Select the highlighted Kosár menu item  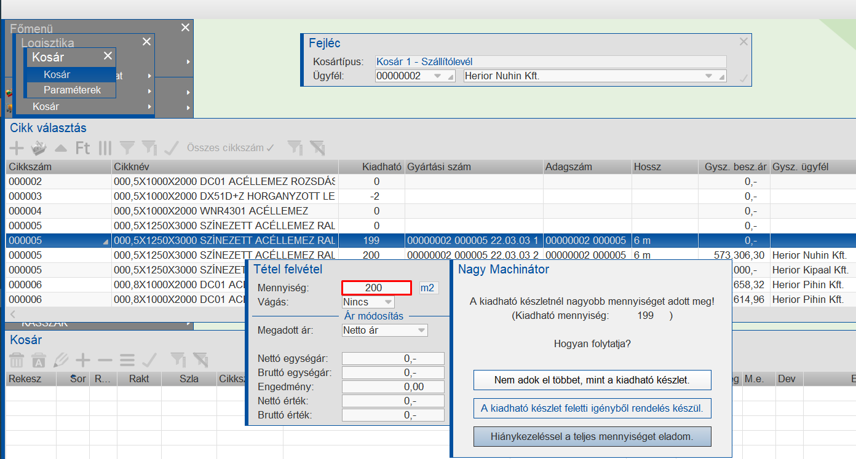point(57,74)
